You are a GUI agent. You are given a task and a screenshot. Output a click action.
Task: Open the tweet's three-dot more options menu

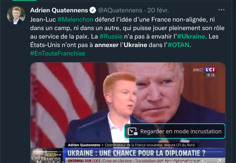(221, 10)
